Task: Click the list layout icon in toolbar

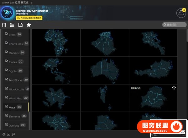Action: click(12, 25)
